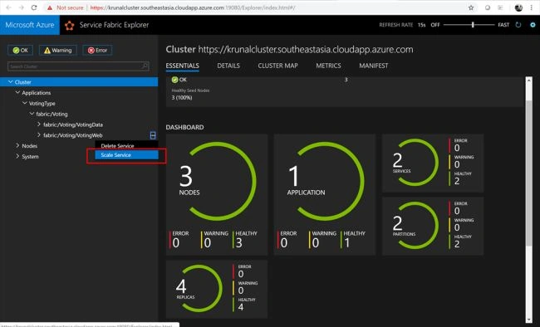Click the Microsoft Azure brand link
This screenshot has width=540, height=327.
(x=30, y=25)
